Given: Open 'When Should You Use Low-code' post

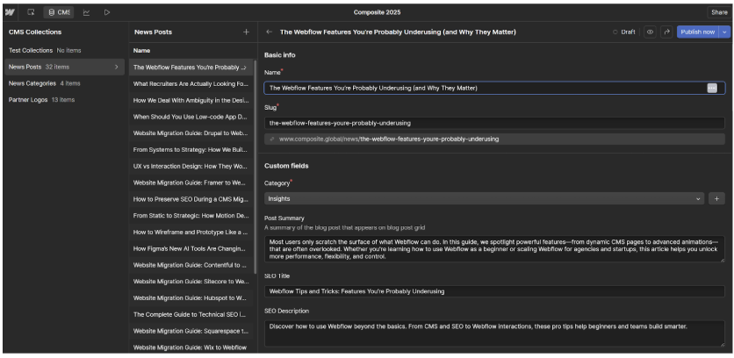Looking at the screenshot, I should click(191, 117).
